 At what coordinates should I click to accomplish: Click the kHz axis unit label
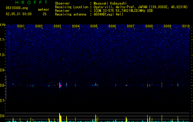coord(3,25)
